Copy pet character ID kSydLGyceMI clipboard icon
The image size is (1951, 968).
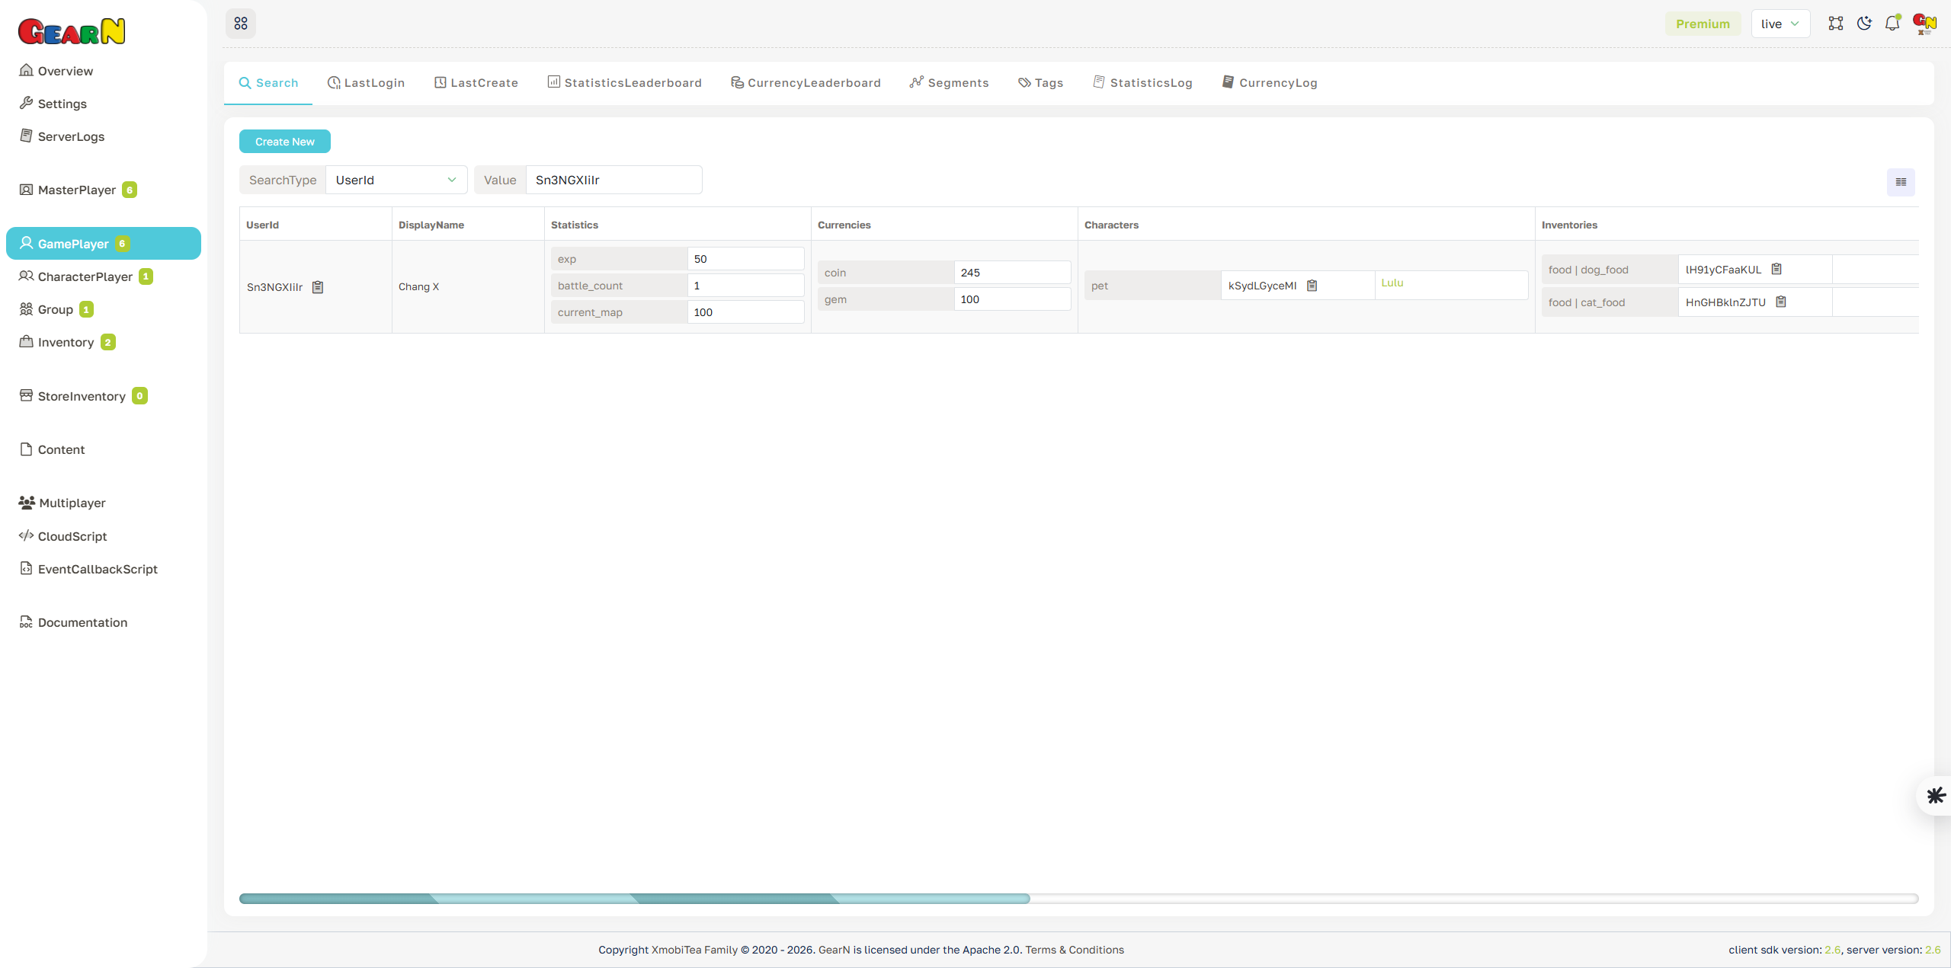(x=1312, y=285)
